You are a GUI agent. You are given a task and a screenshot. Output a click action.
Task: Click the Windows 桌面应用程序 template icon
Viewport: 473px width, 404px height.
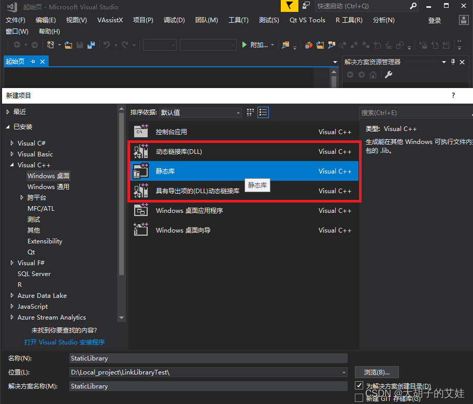pos(141,210)
